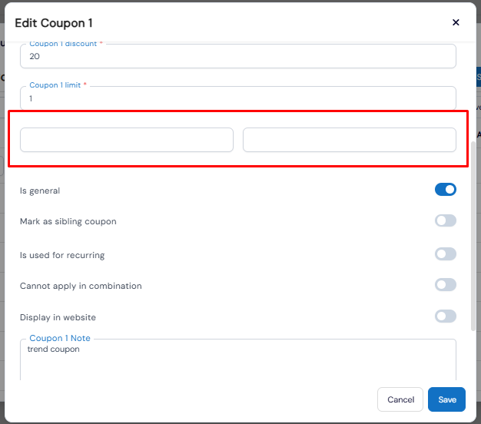
Task: Click the "Display in website" label
Action: click(x=58, y=317)
